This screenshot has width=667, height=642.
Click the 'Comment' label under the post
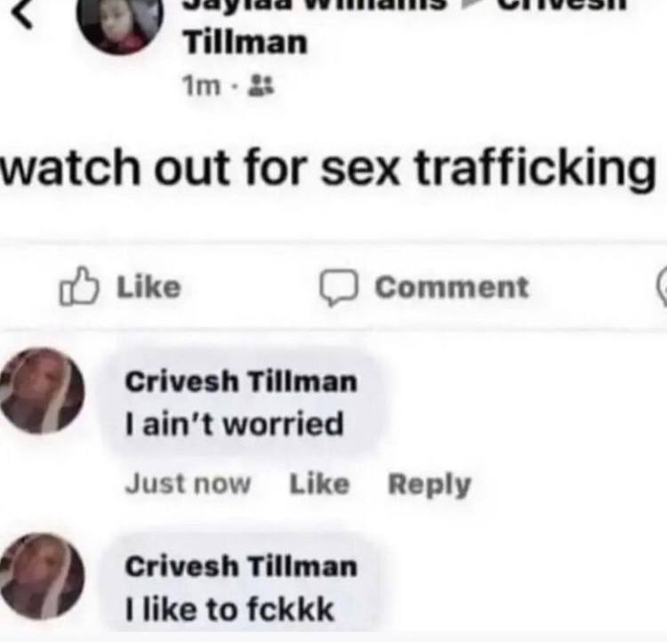452,287
